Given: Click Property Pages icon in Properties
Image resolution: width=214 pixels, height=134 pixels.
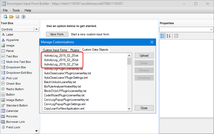Looking at the screenshot, I should (x=176, y=36).
